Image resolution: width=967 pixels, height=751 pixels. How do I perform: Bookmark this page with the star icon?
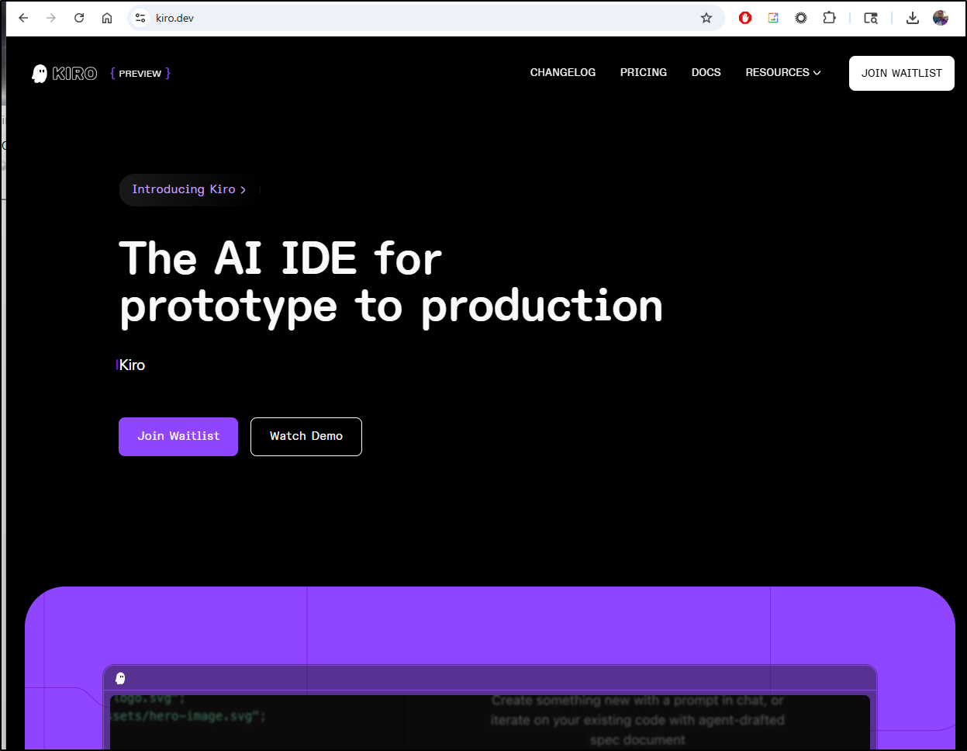706,18
